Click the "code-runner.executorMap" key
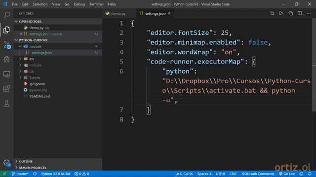The image size is (316, 177). 196,61
